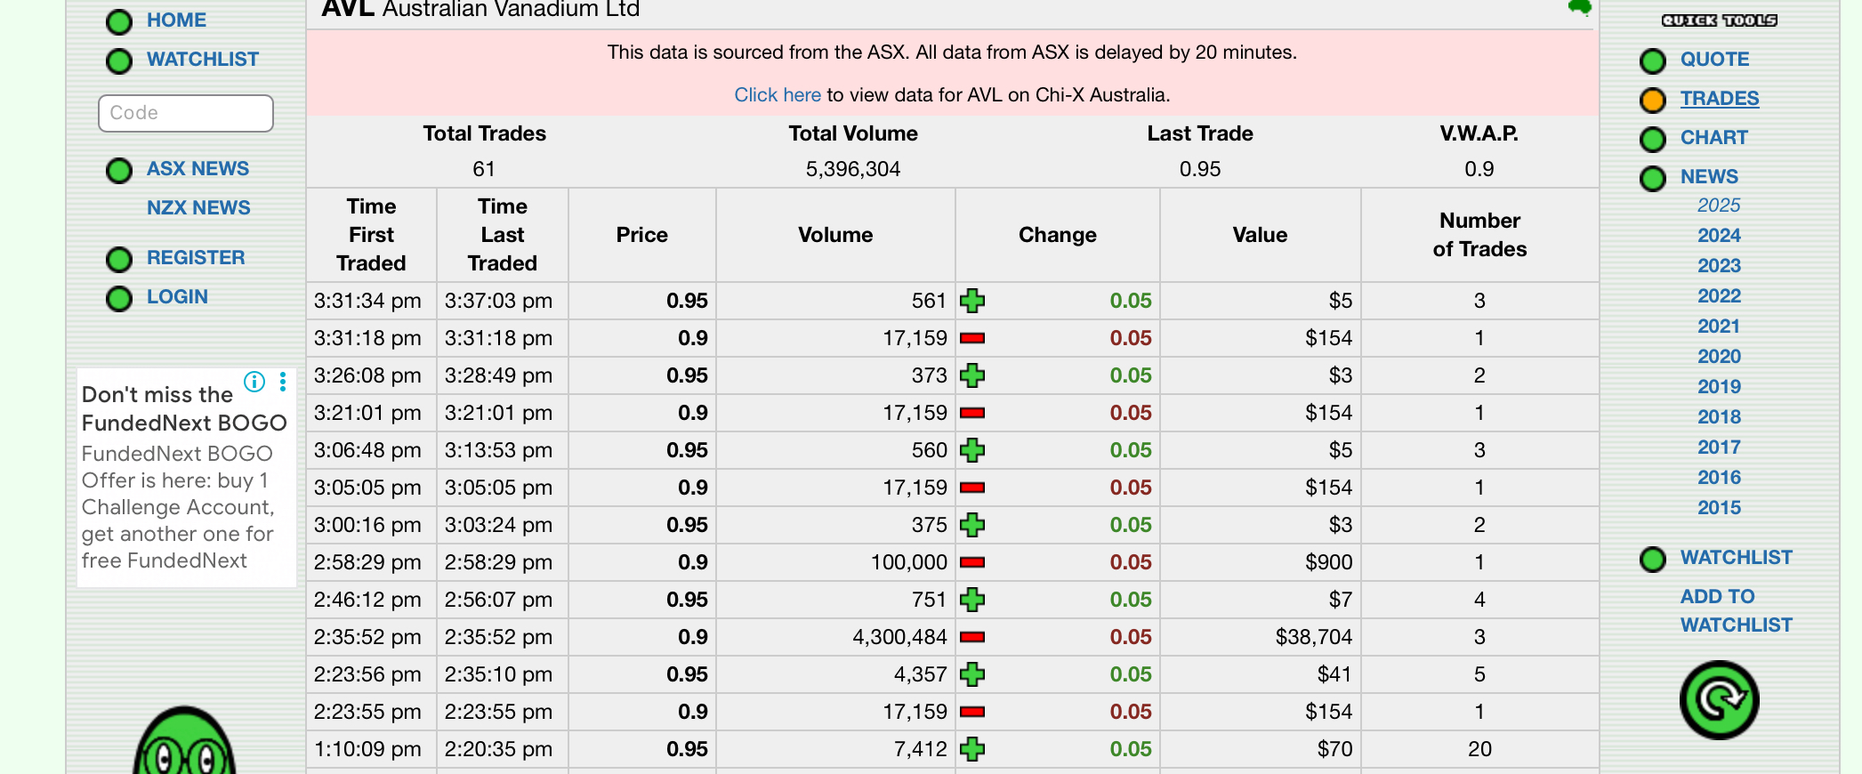Click ADD TO WATCHLIST link

1737,610
